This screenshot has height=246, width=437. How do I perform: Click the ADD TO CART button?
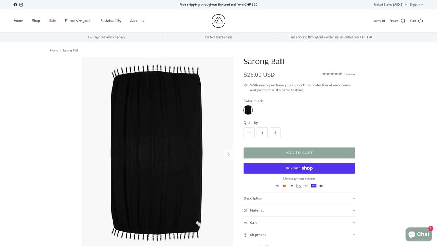click(299, 153)
